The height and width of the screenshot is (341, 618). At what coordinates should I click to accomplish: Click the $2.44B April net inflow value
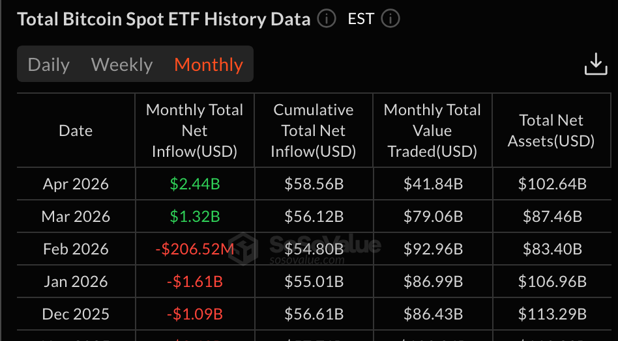195,184
